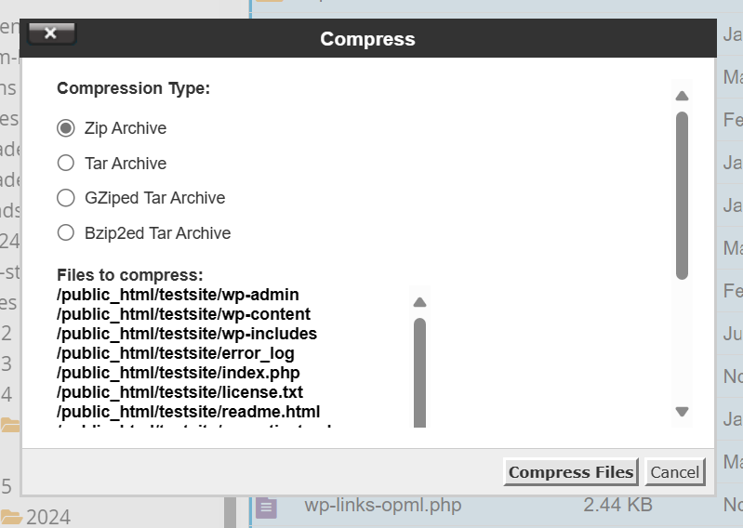This screenshot has width=743, height=528.
Task: Click the main dialog vertical scrollbar thumb
Action: [682, 195]
